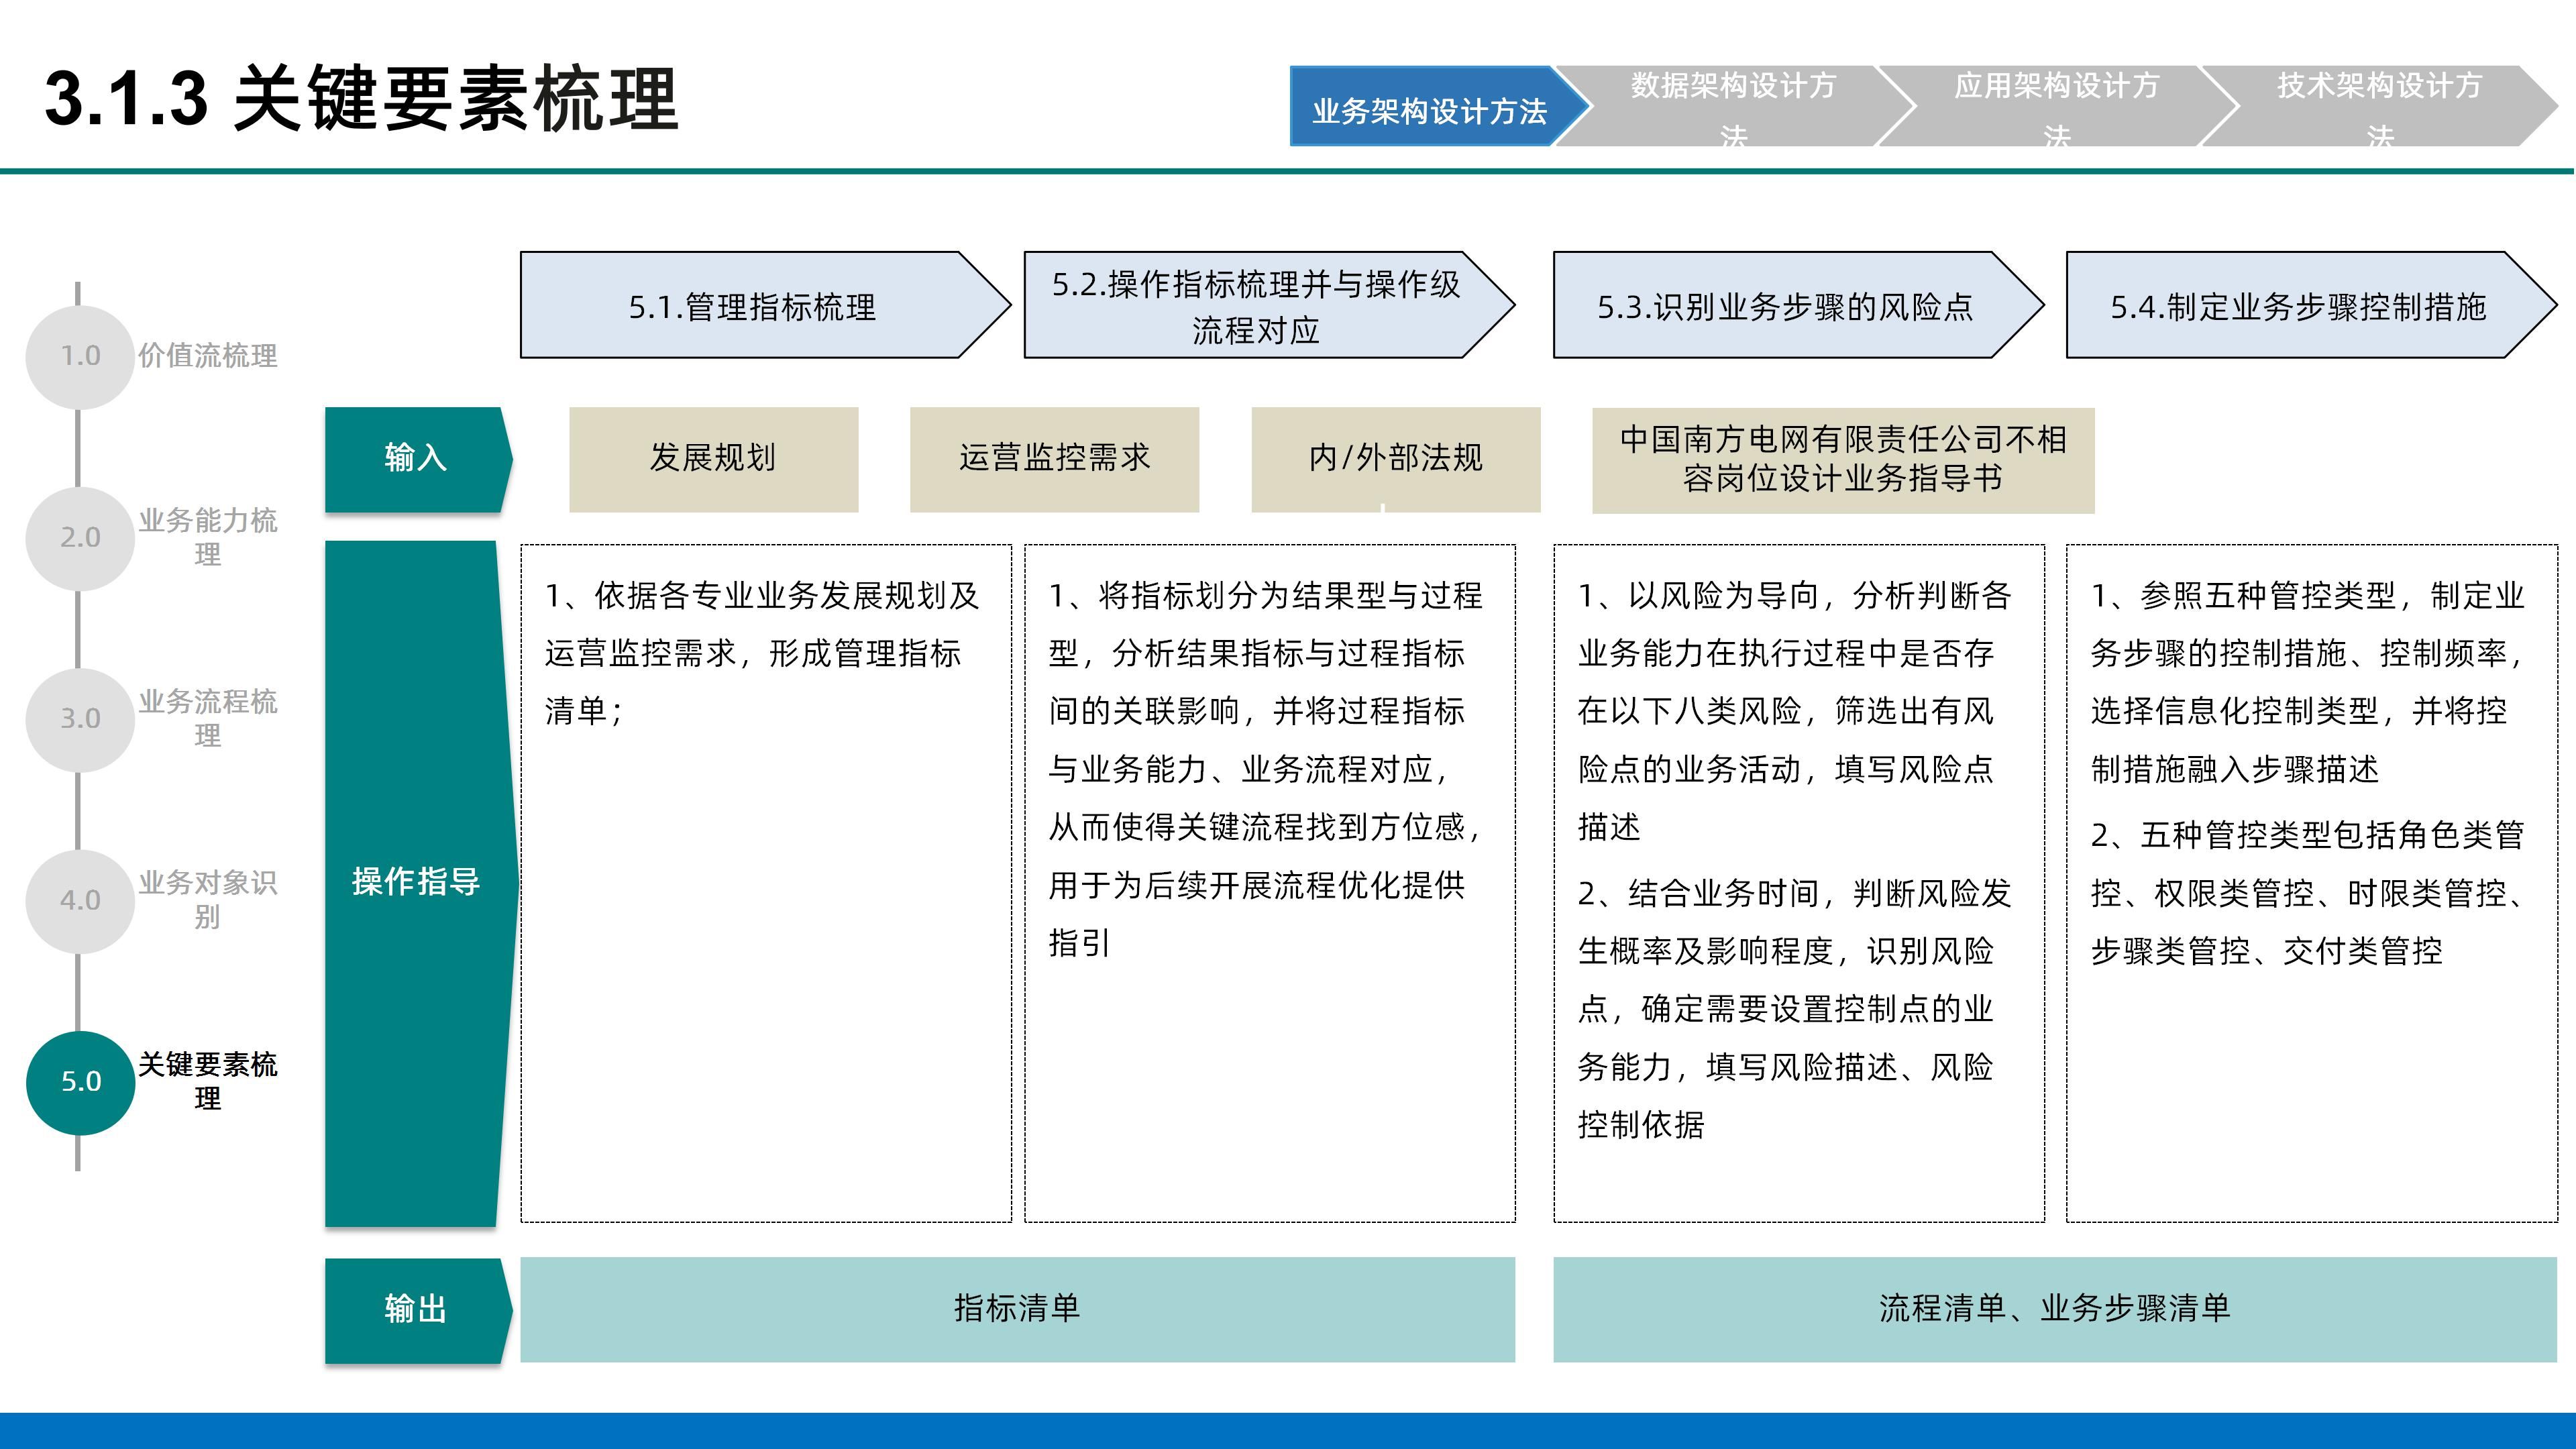Click paragraph 2 starting 五种管控类型包括

pos(2308,892)
